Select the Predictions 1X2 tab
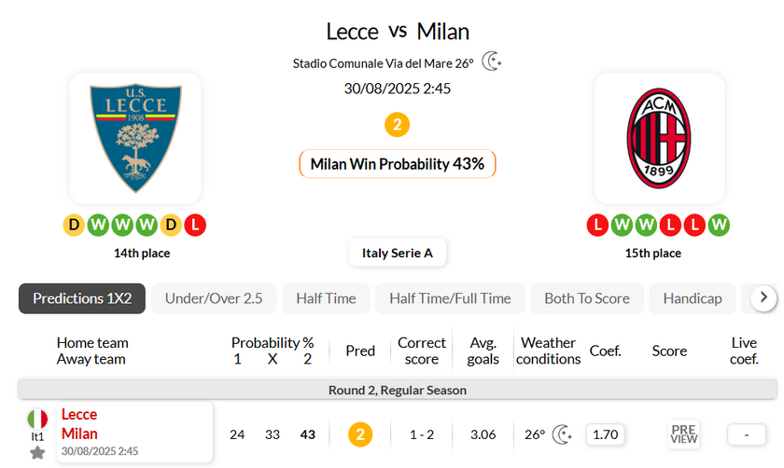784x468 pixels. (x=82, y=298)
